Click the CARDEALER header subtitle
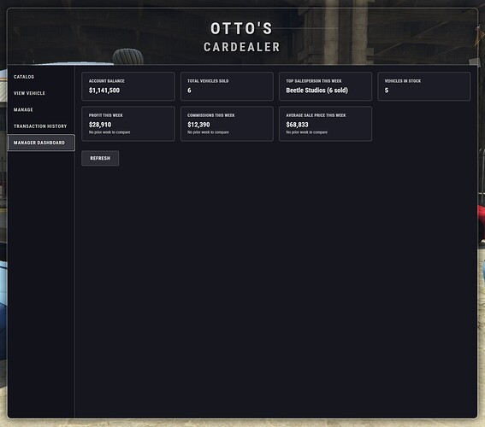 [242, 47]
